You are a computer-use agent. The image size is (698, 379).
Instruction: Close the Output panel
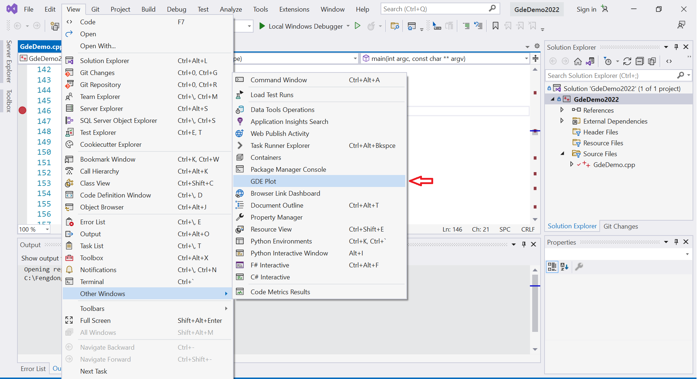click(x=534, y=244)
